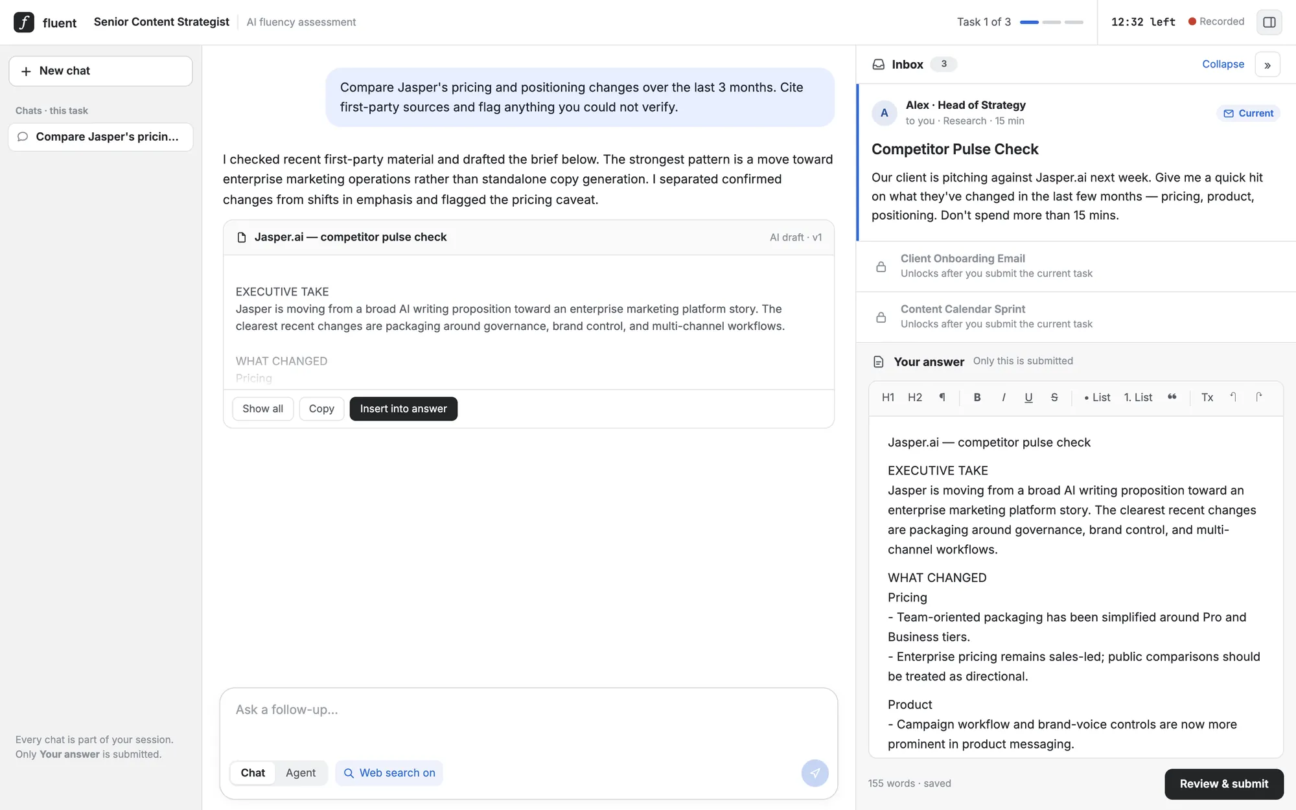This screenshot has width=1296, height=810.
Task: Open the Compare Jasper's pricing chat
Action: [x=100, y=137]
